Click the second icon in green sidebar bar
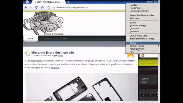Screen dimensions: 183x103 pos(146,62)
